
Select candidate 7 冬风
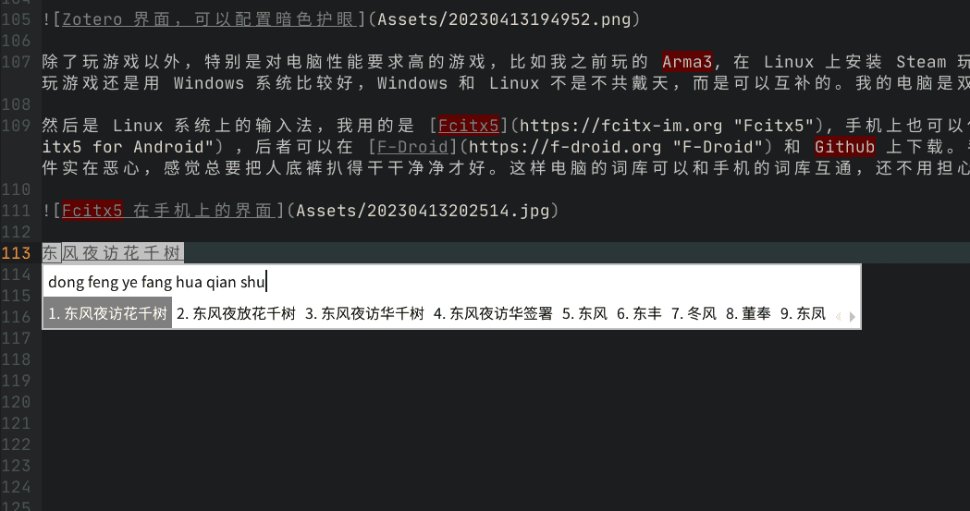(x=694, y=313)
